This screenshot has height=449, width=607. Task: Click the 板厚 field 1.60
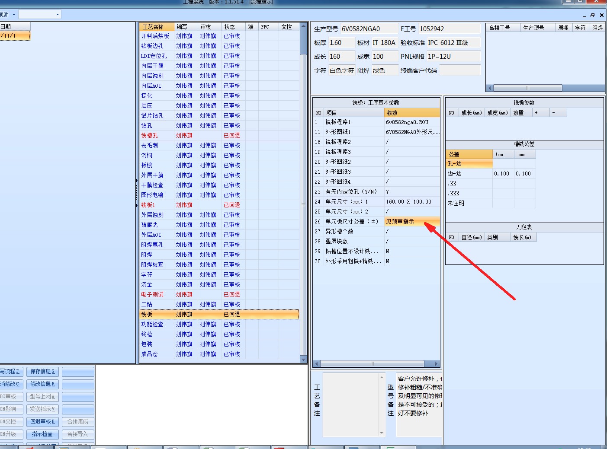pyautogui.click(x=341, y=43)
